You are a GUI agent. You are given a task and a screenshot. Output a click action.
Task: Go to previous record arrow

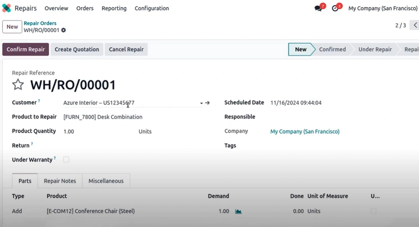(x=415, y=25)
